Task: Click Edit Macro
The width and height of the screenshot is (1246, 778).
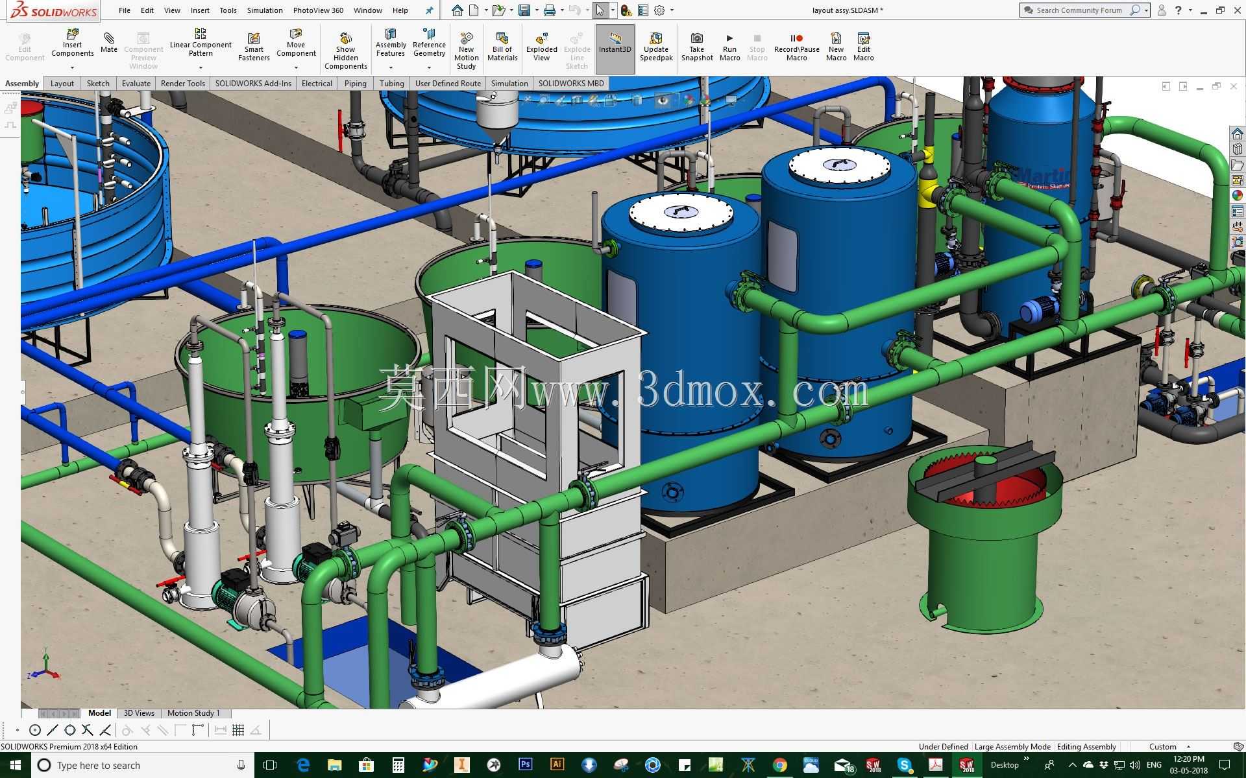Action: click(x=863, y=47)
